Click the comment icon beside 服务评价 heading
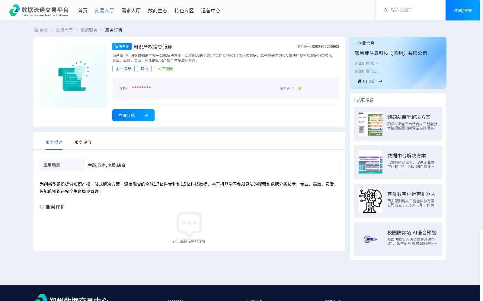The height and width of the screenshot is (301, 483). [x=42, y=207]
